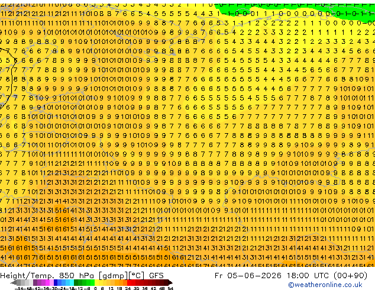Click the '18:00 UTC' time text

coord(309,275)
